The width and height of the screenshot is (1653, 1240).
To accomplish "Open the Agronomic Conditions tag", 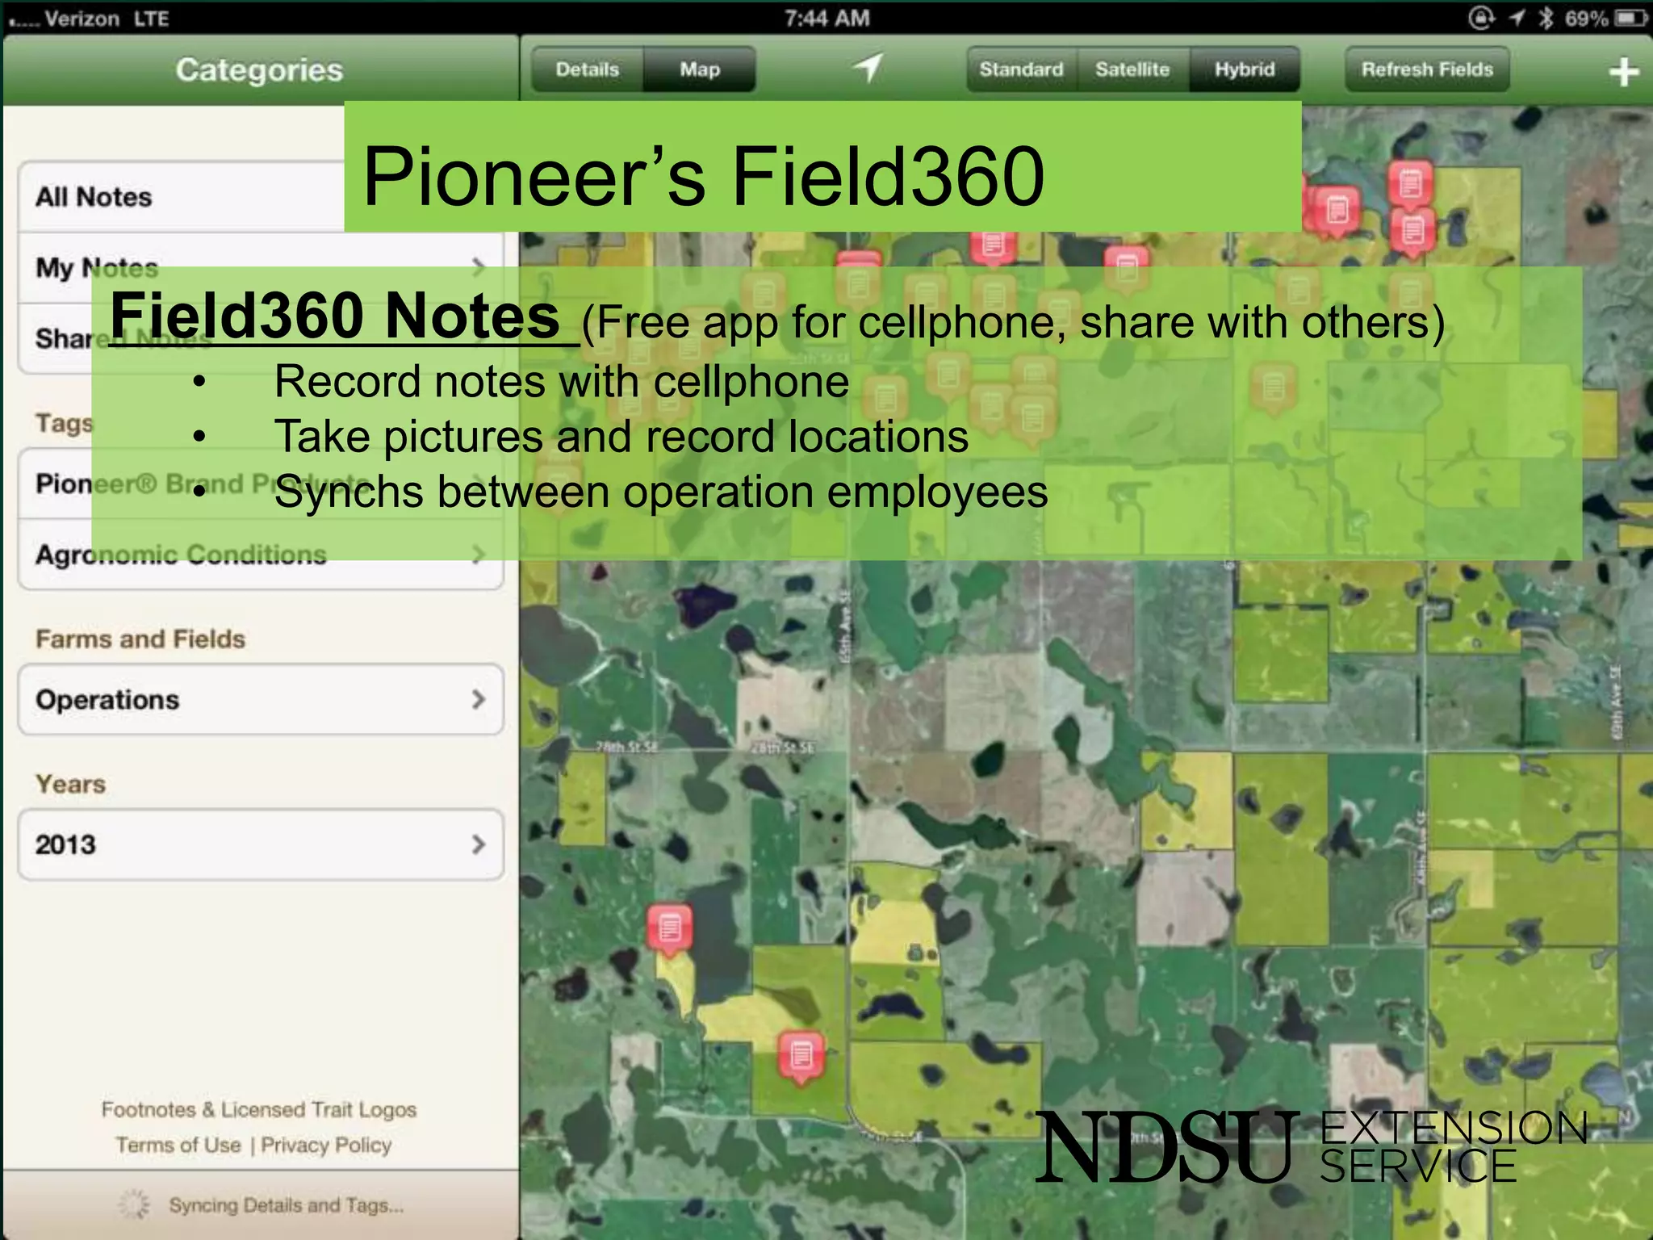I will coord(261,555).
